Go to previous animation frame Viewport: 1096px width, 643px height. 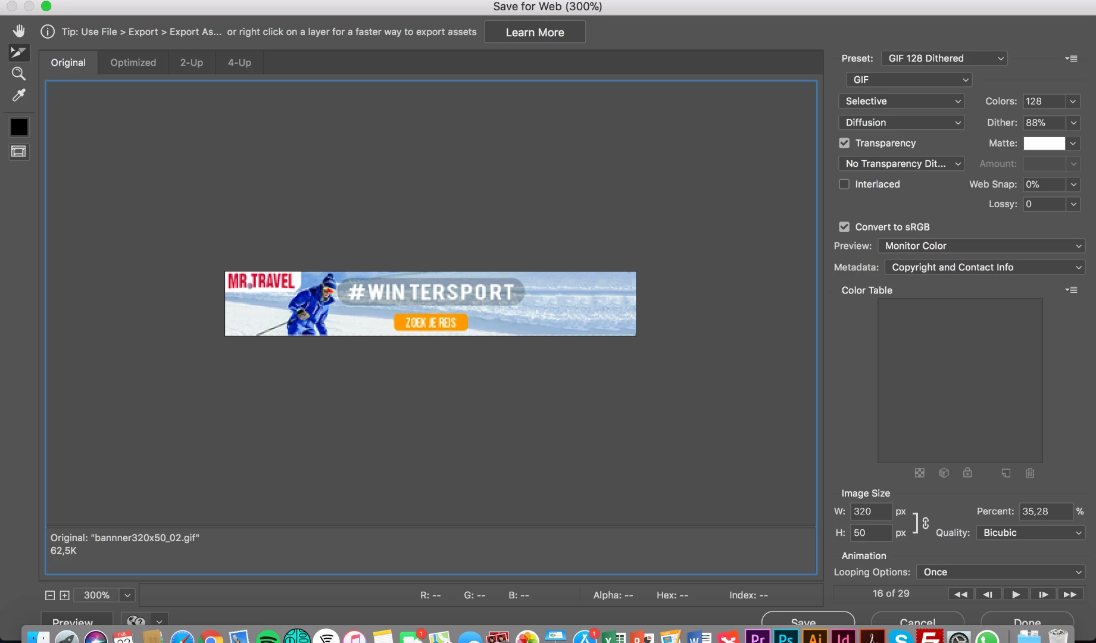click(988, 594)
